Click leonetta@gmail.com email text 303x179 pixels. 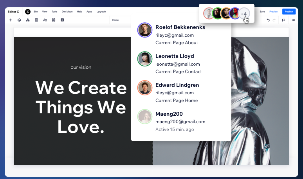178,64
